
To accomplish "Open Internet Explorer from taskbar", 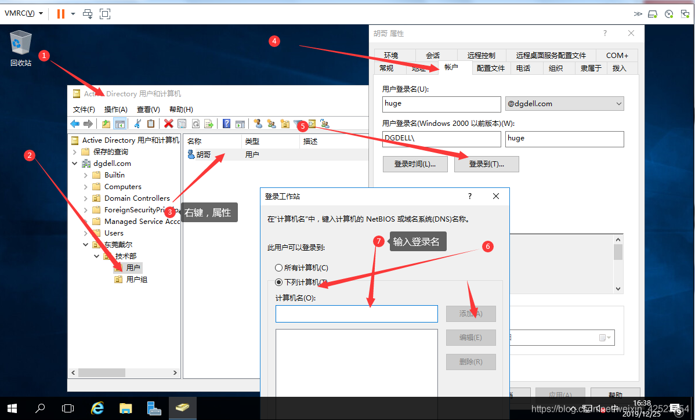I will click(x=97, y=408).
